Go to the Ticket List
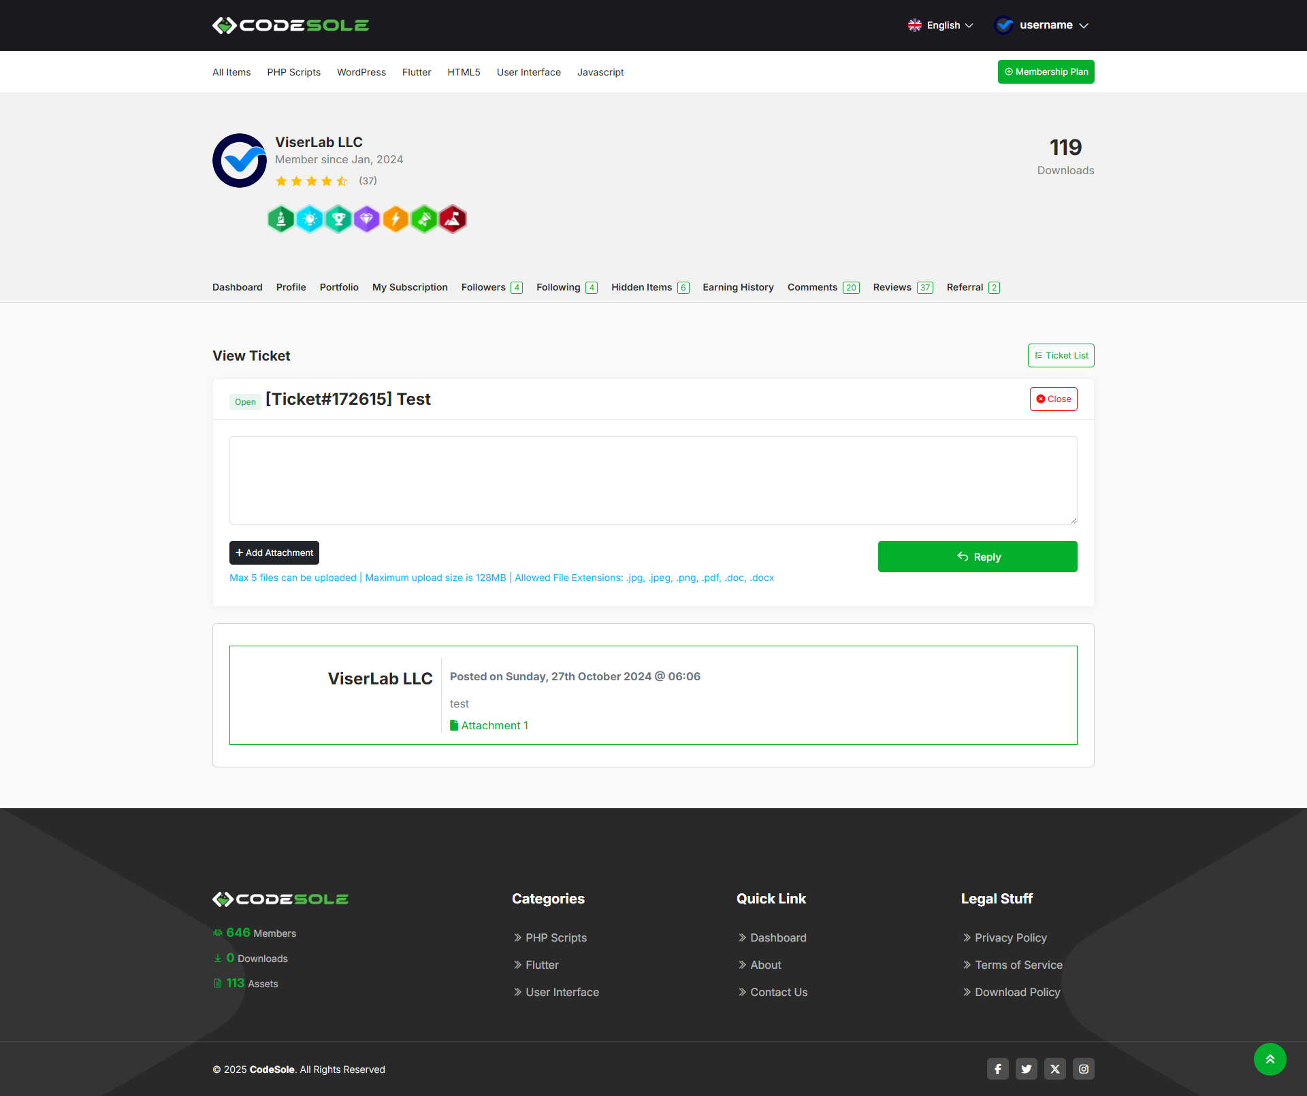 pyautogui.click(x=1061, y=355)
